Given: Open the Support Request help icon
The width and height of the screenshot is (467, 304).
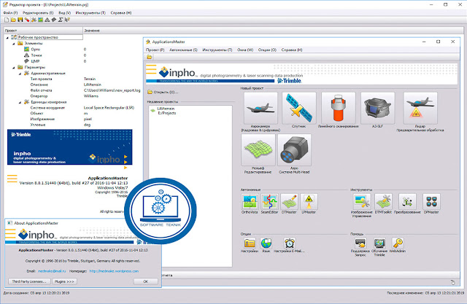Looking at the screenshot, I should point(360,243).
